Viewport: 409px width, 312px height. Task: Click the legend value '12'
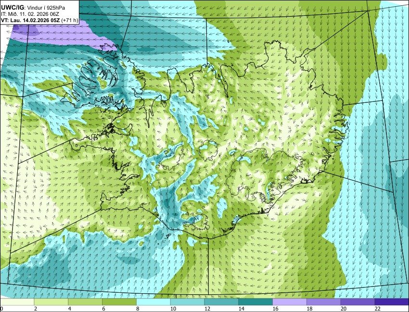tap(207, 309)
